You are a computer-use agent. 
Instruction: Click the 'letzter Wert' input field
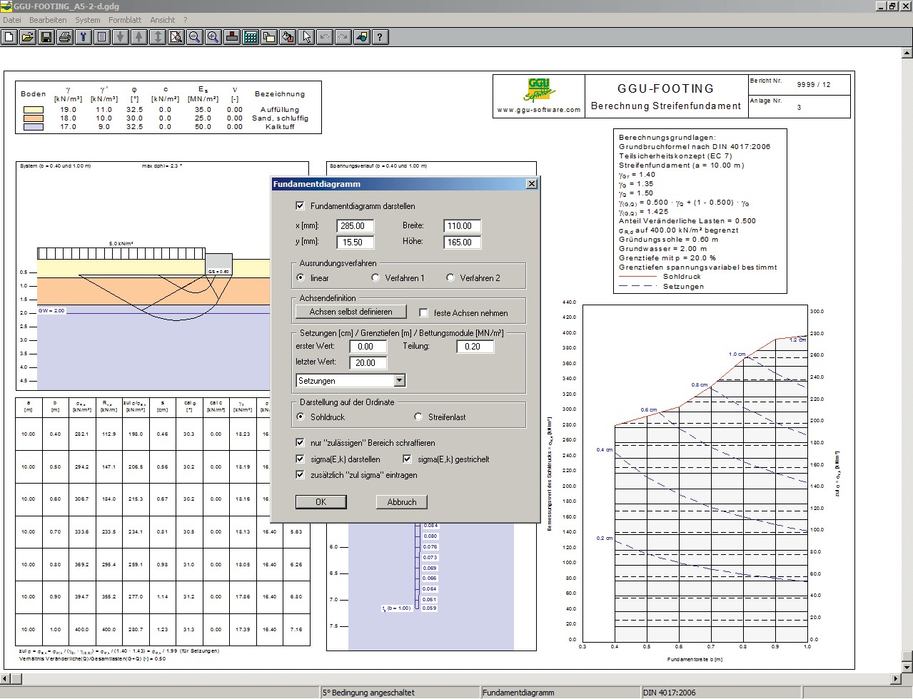pyautogui.click(x=368, y=363)
